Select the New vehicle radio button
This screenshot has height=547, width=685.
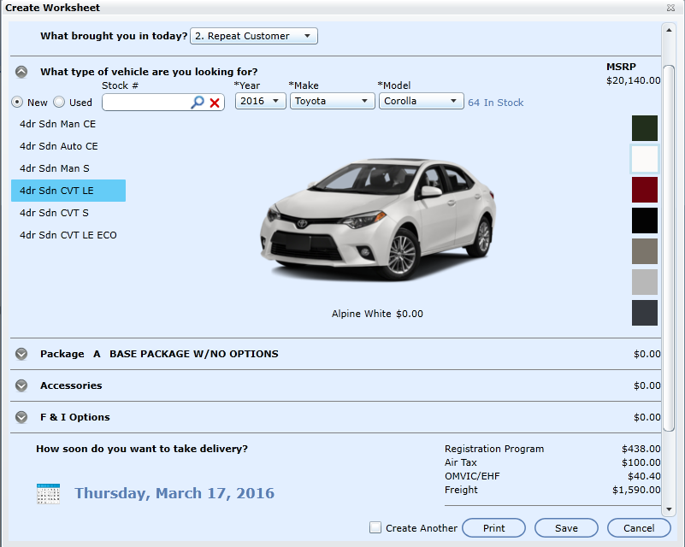click(17, 103)
